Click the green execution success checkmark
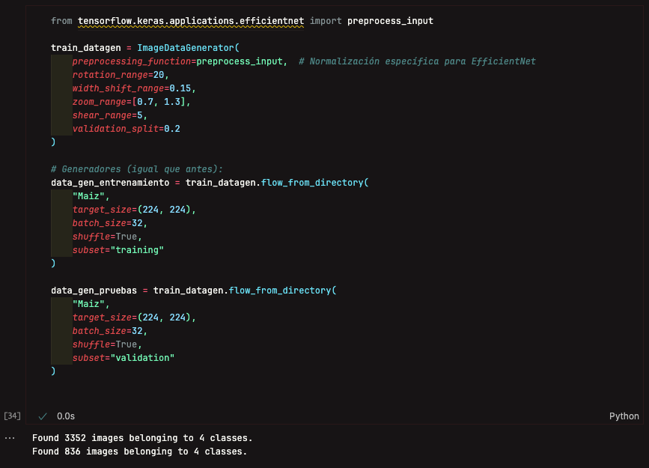This screenshot has height=468, width=649. 43,416
